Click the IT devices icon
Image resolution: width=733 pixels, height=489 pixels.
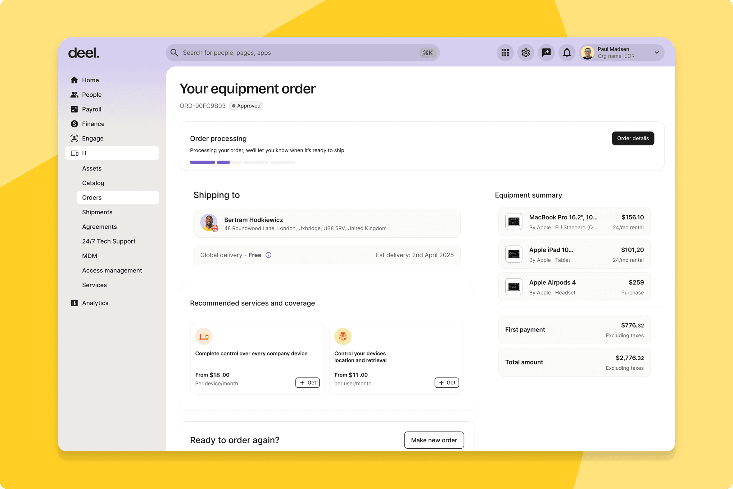point(74,153)
